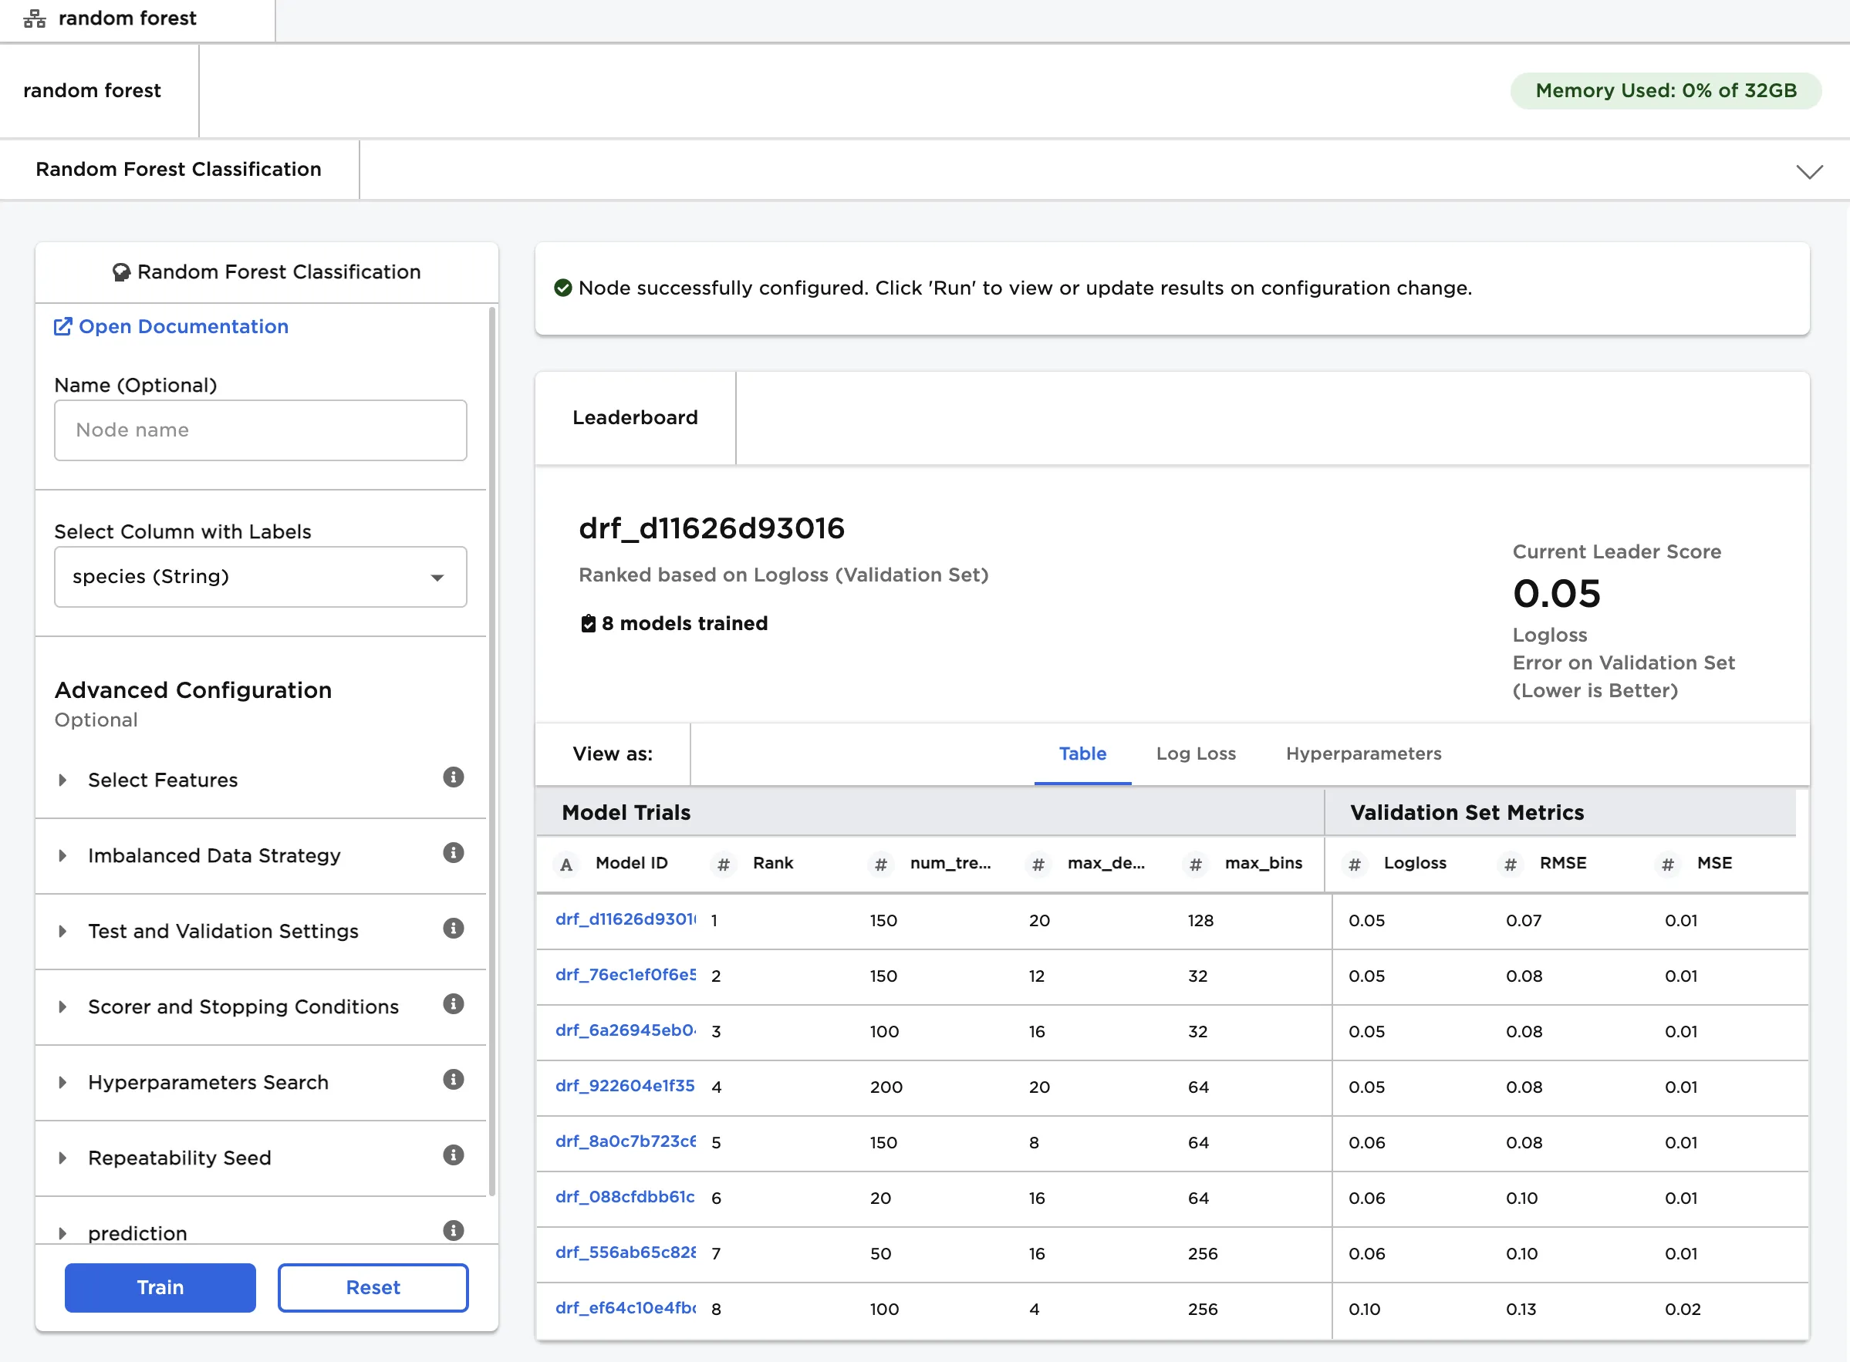
Task: Open model drf_76ec1ef0f6e5 link in table
Action: (x=625, y=976)
